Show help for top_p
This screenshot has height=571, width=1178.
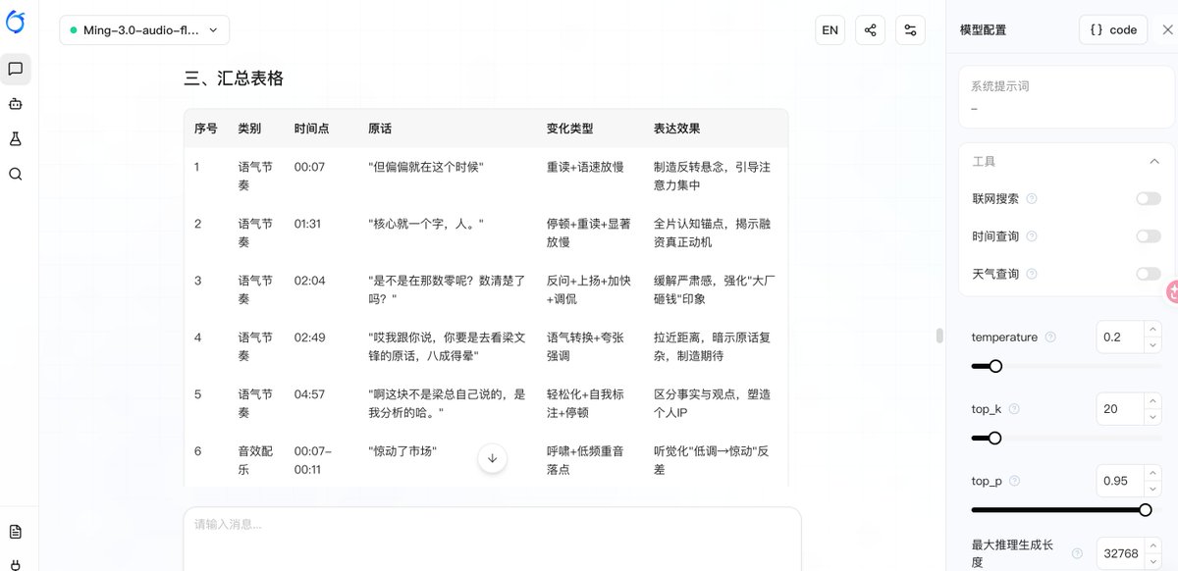coord(1014,481)
